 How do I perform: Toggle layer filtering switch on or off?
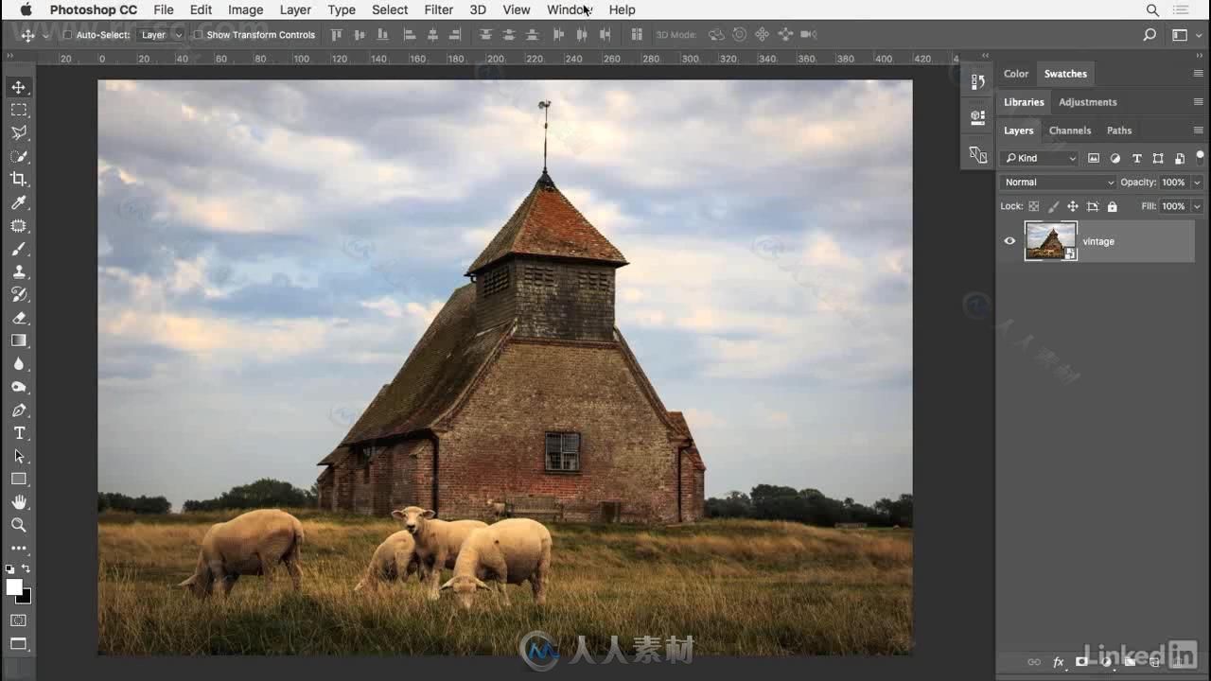click(x=1200, y=156)
